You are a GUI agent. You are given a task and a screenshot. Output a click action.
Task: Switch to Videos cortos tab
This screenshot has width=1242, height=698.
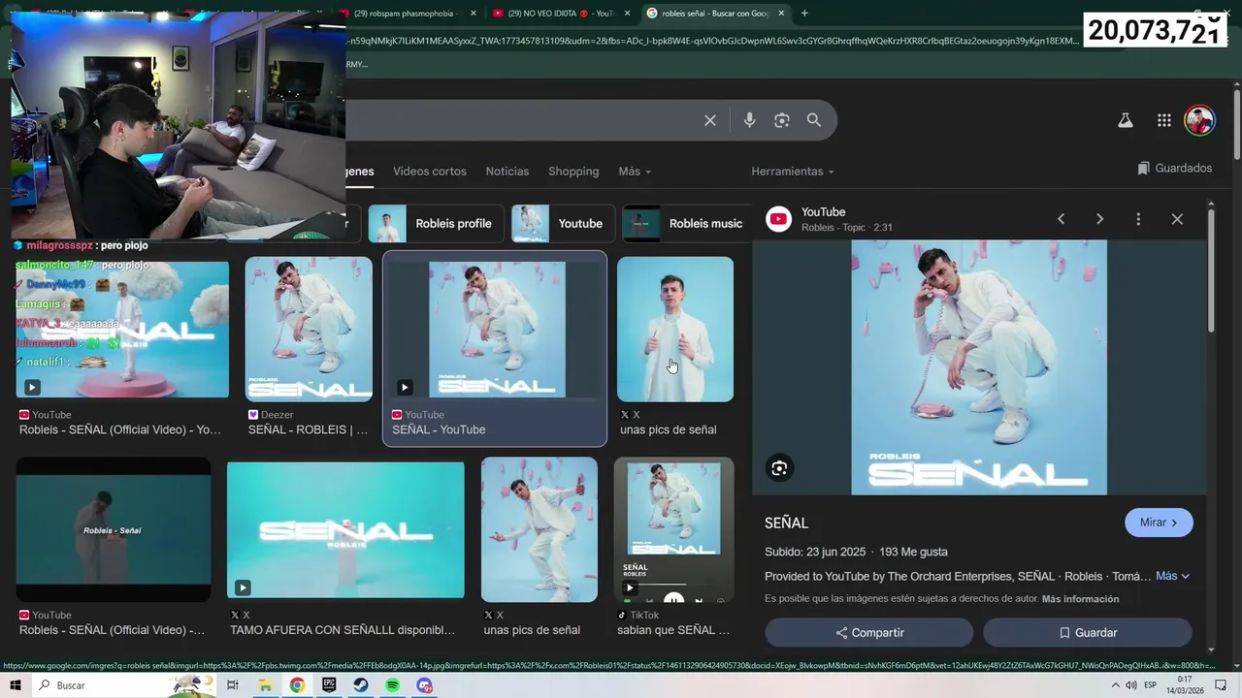(x=430, y=171)
